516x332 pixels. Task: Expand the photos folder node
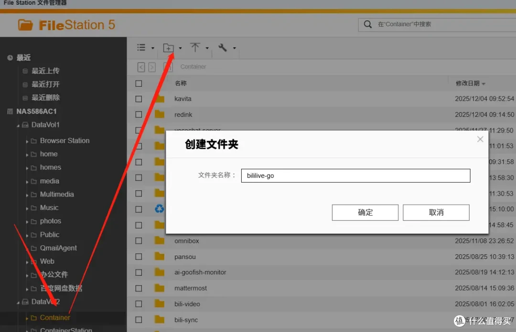tap(27, 222)
